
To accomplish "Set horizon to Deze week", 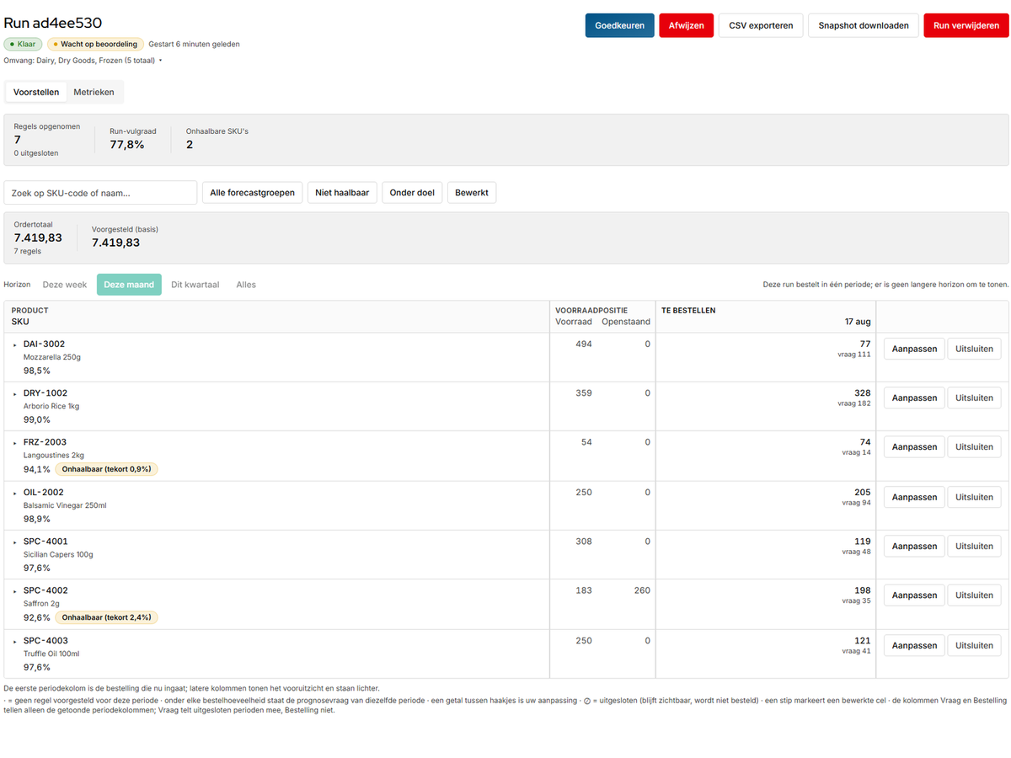I will [65, 285].
